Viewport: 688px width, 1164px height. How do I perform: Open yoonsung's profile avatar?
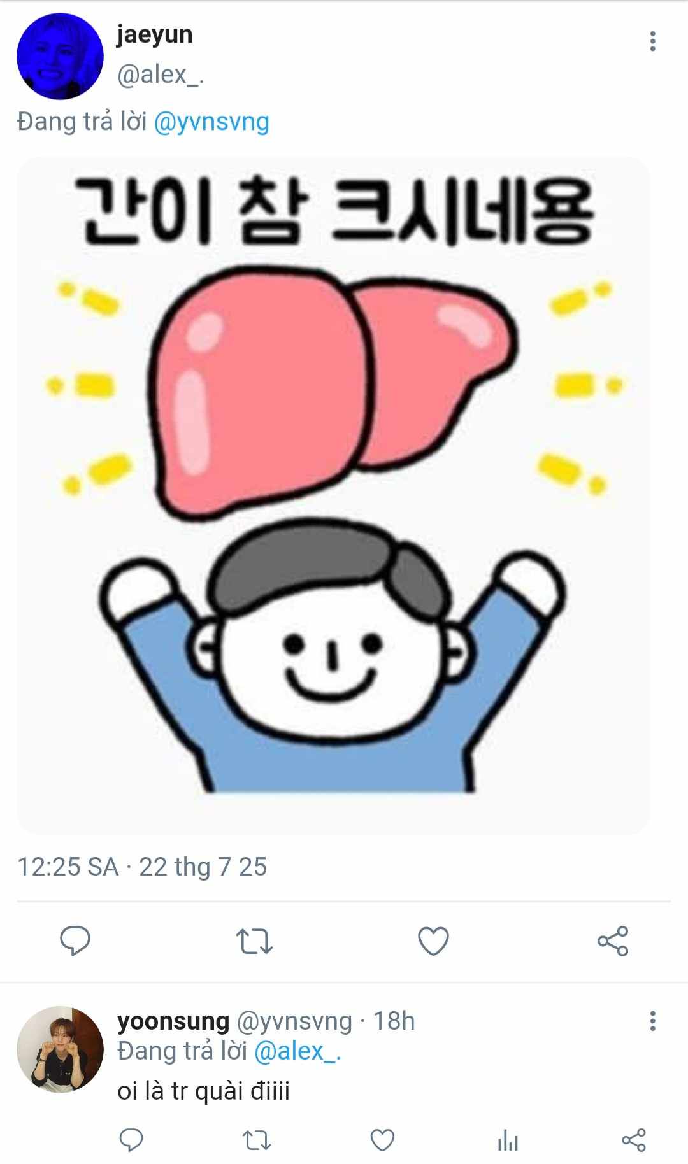[60, 1049]
